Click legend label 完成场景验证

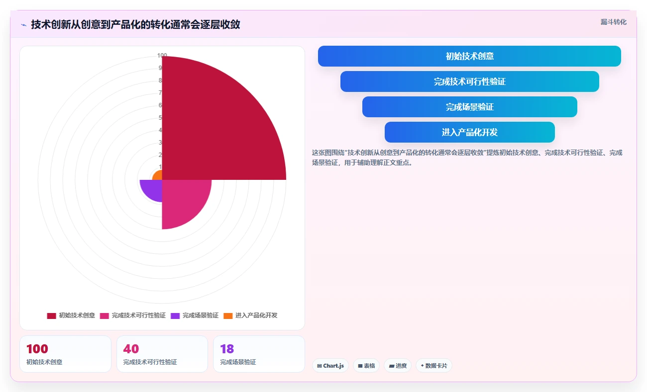coord(201,315)
